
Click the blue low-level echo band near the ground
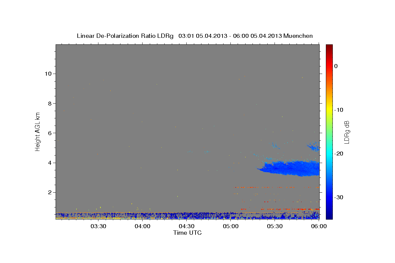pos(187,215)
